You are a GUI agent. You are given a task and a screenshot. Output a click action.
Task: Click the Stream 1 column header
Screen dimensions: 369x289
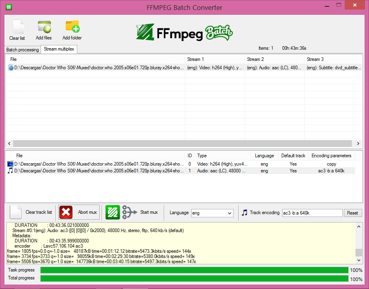215,59
